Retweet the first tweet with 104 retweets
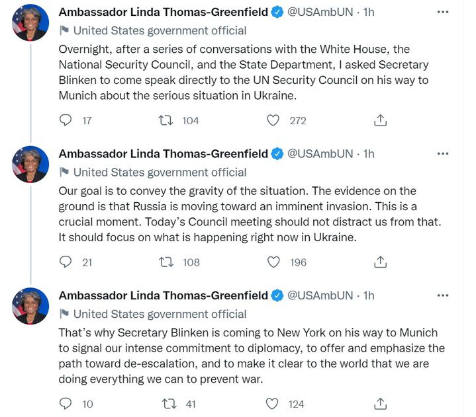This screenshot has width=476, height=417. tap(167, 120)
